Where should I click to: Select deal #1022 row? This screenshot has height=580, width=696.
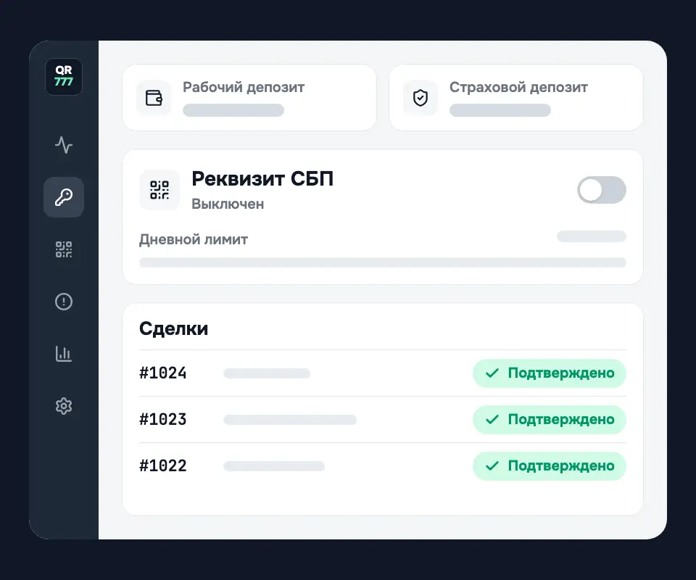[x=383, y=466]
